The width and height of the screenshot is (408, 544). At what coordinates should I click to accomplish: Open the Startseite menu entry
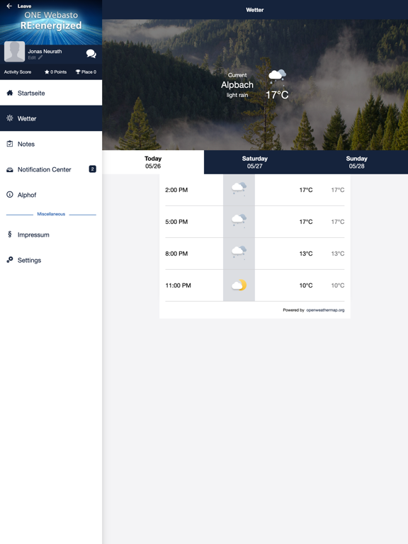51,93
